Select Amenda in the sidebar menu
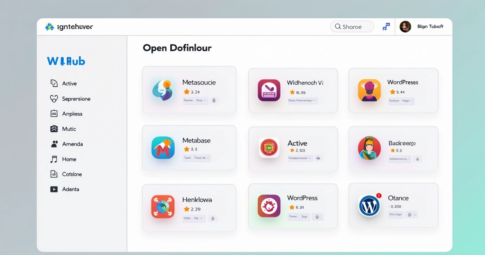The image size is (485, 255). point(72,144)
